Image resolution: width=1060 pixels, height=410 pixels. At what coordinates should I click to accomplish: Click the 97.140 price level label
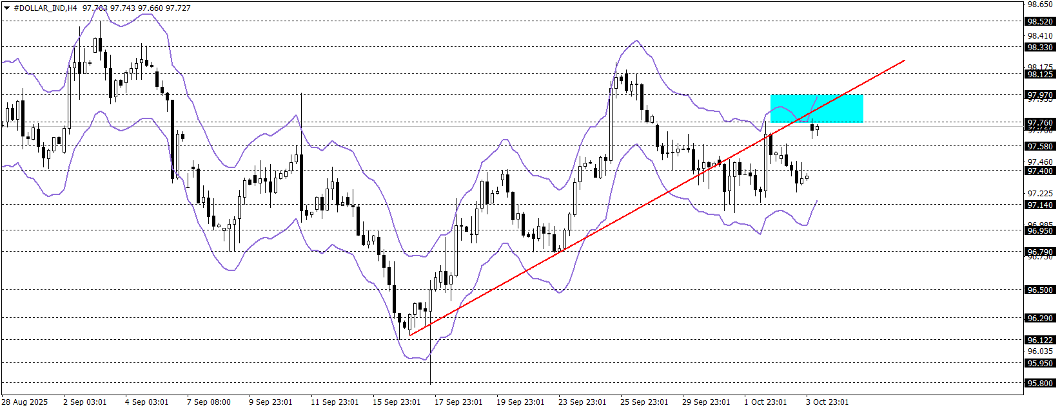point(1040,205)
